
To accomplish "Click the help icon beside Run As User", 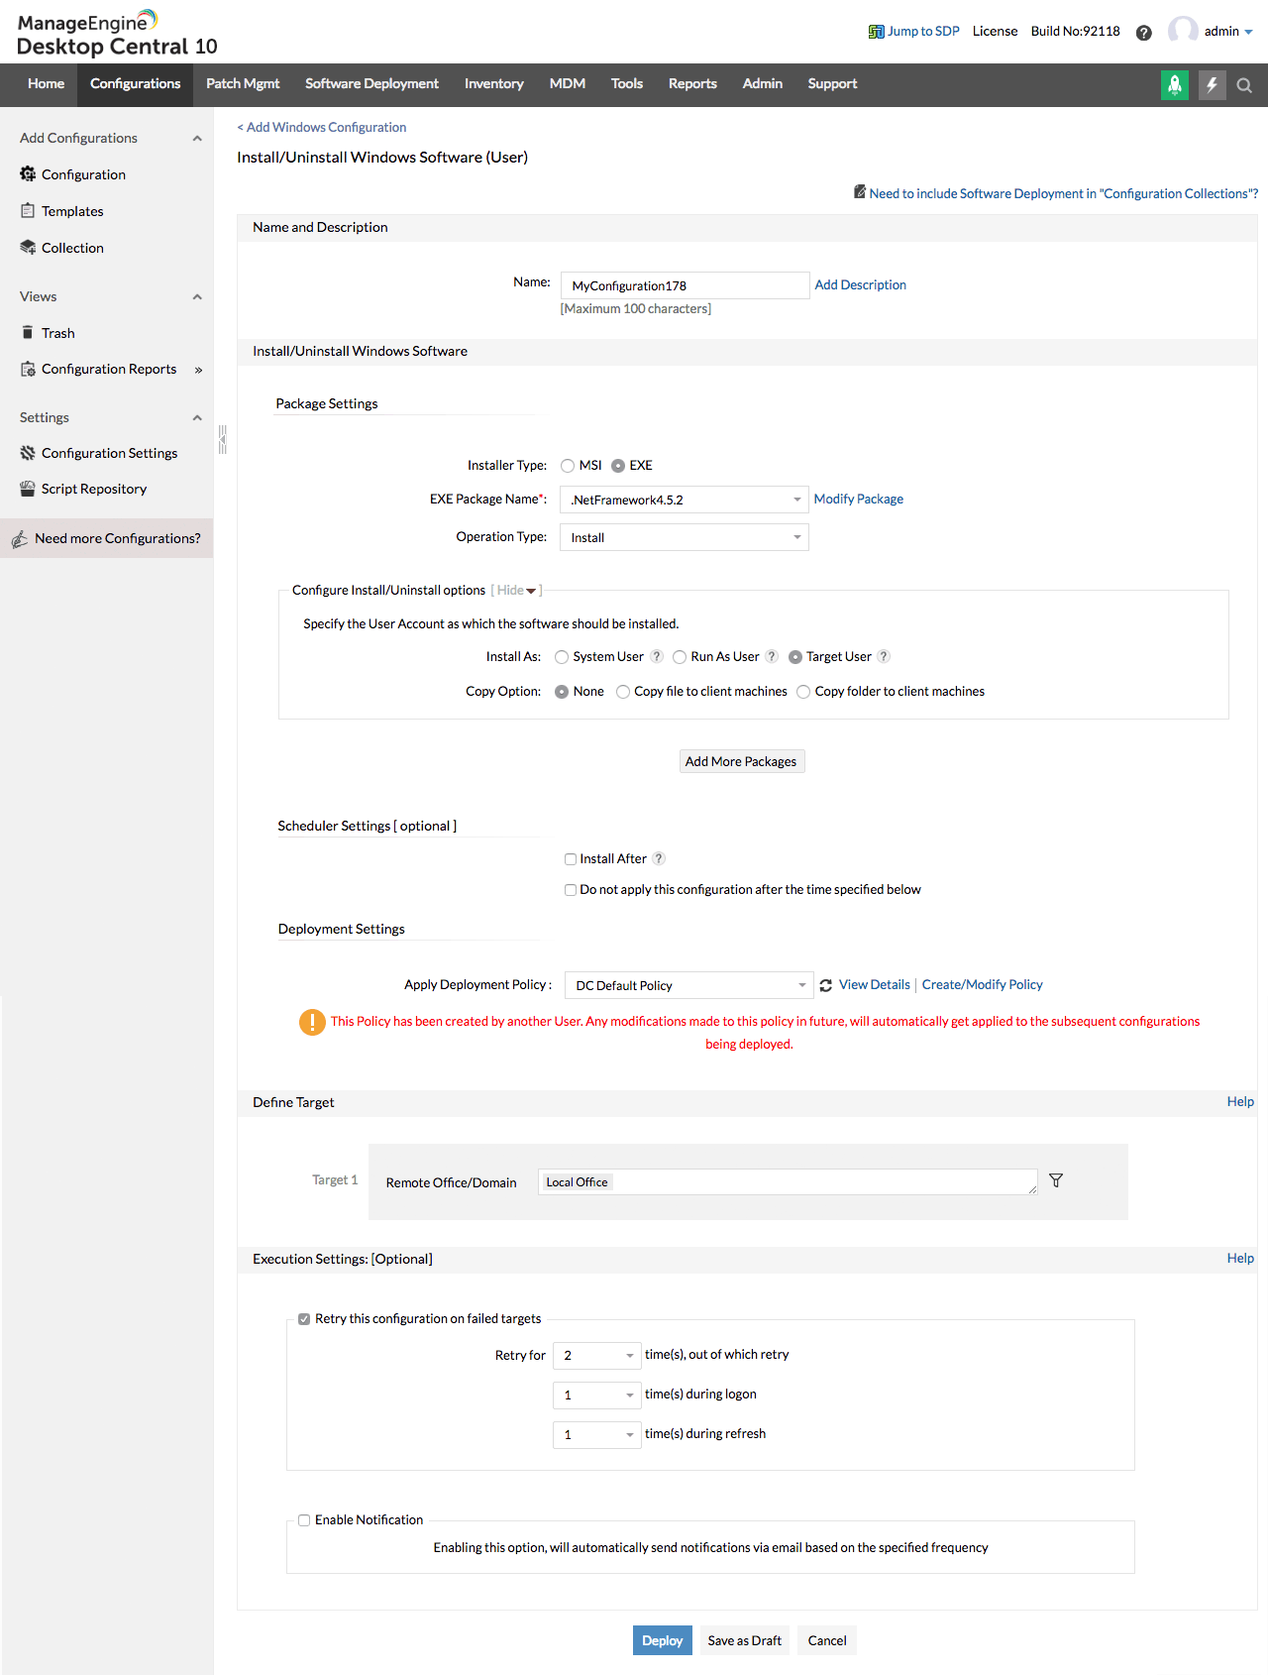I will click(x=772, y=656).
